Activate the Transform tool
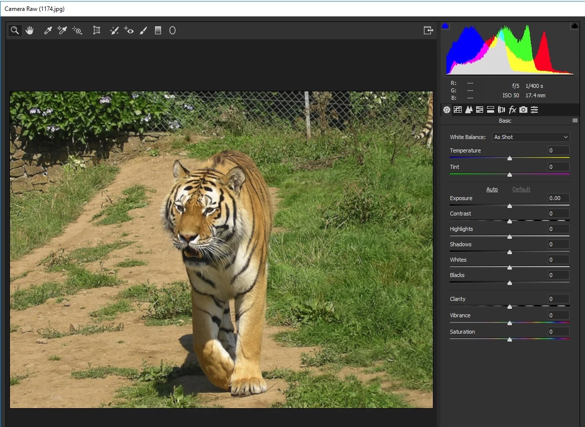This screenshot has width=585, height=427. pos(97,31)
